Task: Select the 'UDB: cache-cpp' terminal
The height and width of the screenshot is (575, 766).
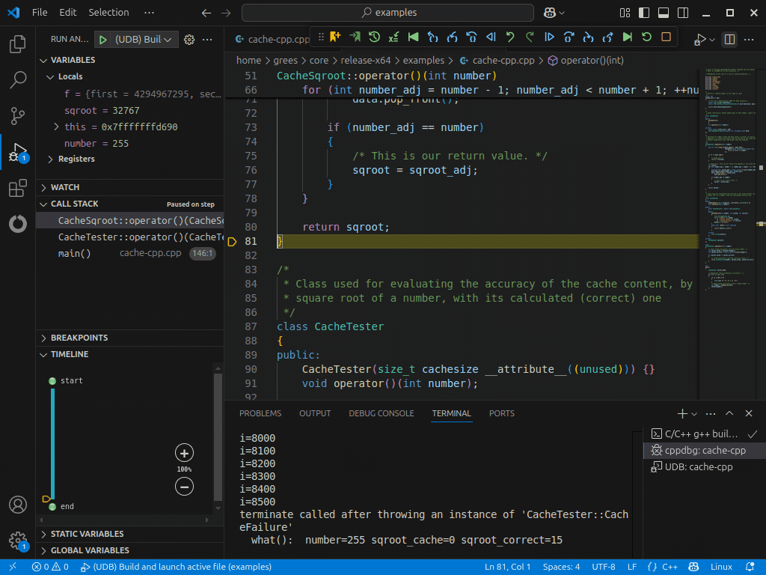Action: (699, 467)
